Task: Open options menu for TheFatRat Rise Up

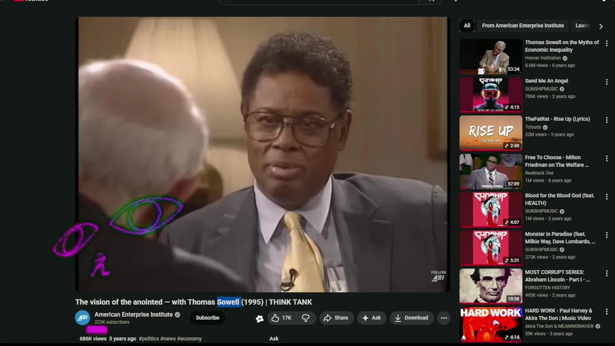Action: point(606,120)
